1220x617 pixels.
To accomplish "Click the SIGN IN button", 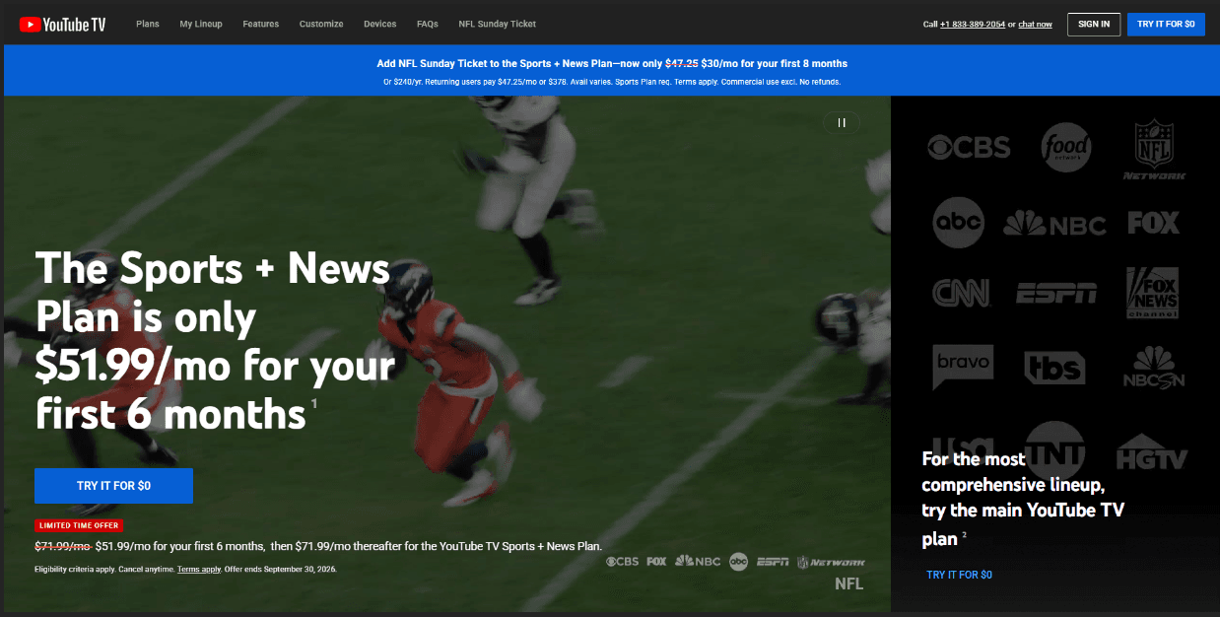I will pyautogui.click(x=1094, y=24).
